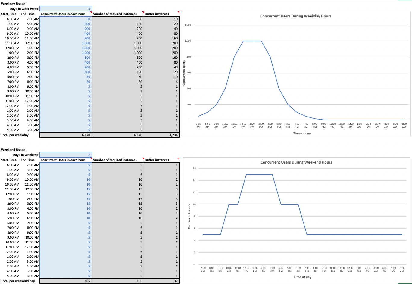Click weekend buffer instances cell for 10:00 AM start
This screenshot has height=284, width=412.
(x=162, y=184)
